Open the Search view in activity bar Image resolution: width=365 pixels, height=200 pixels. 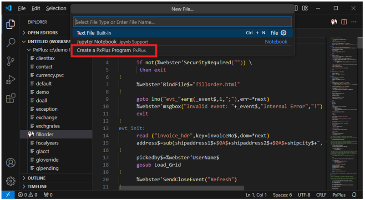(x=11, y=42)
